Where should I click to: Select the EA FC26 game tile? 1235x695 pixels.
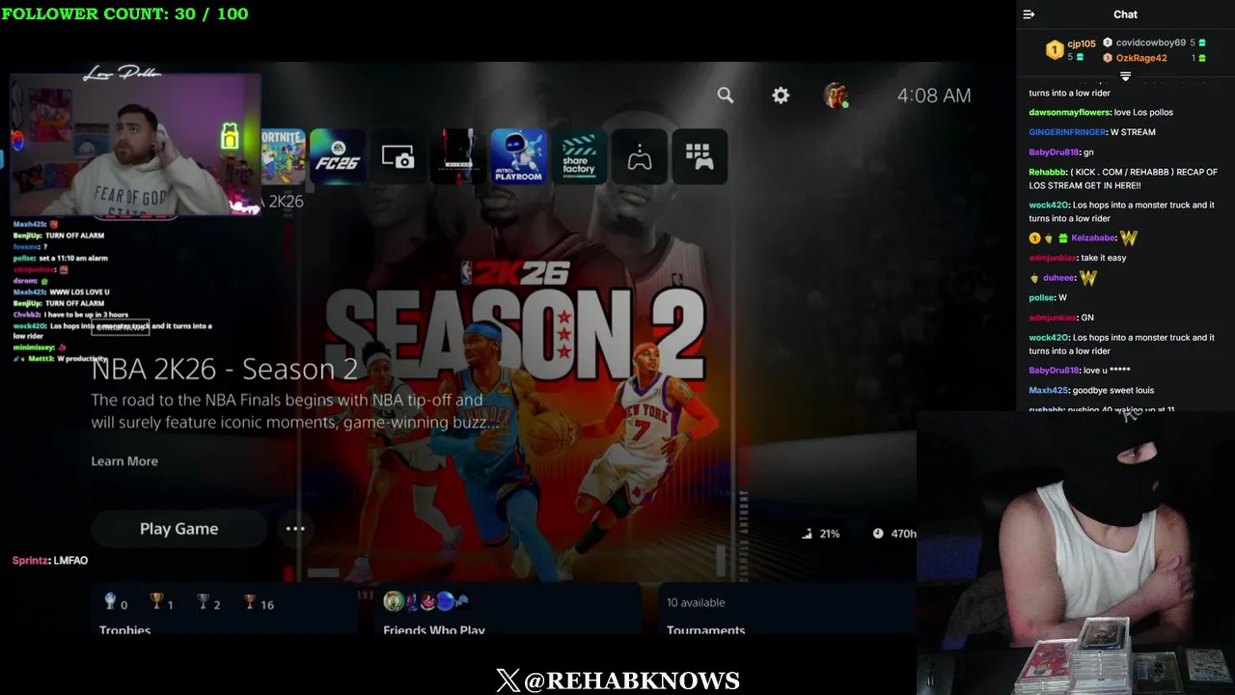coord(337,156)
